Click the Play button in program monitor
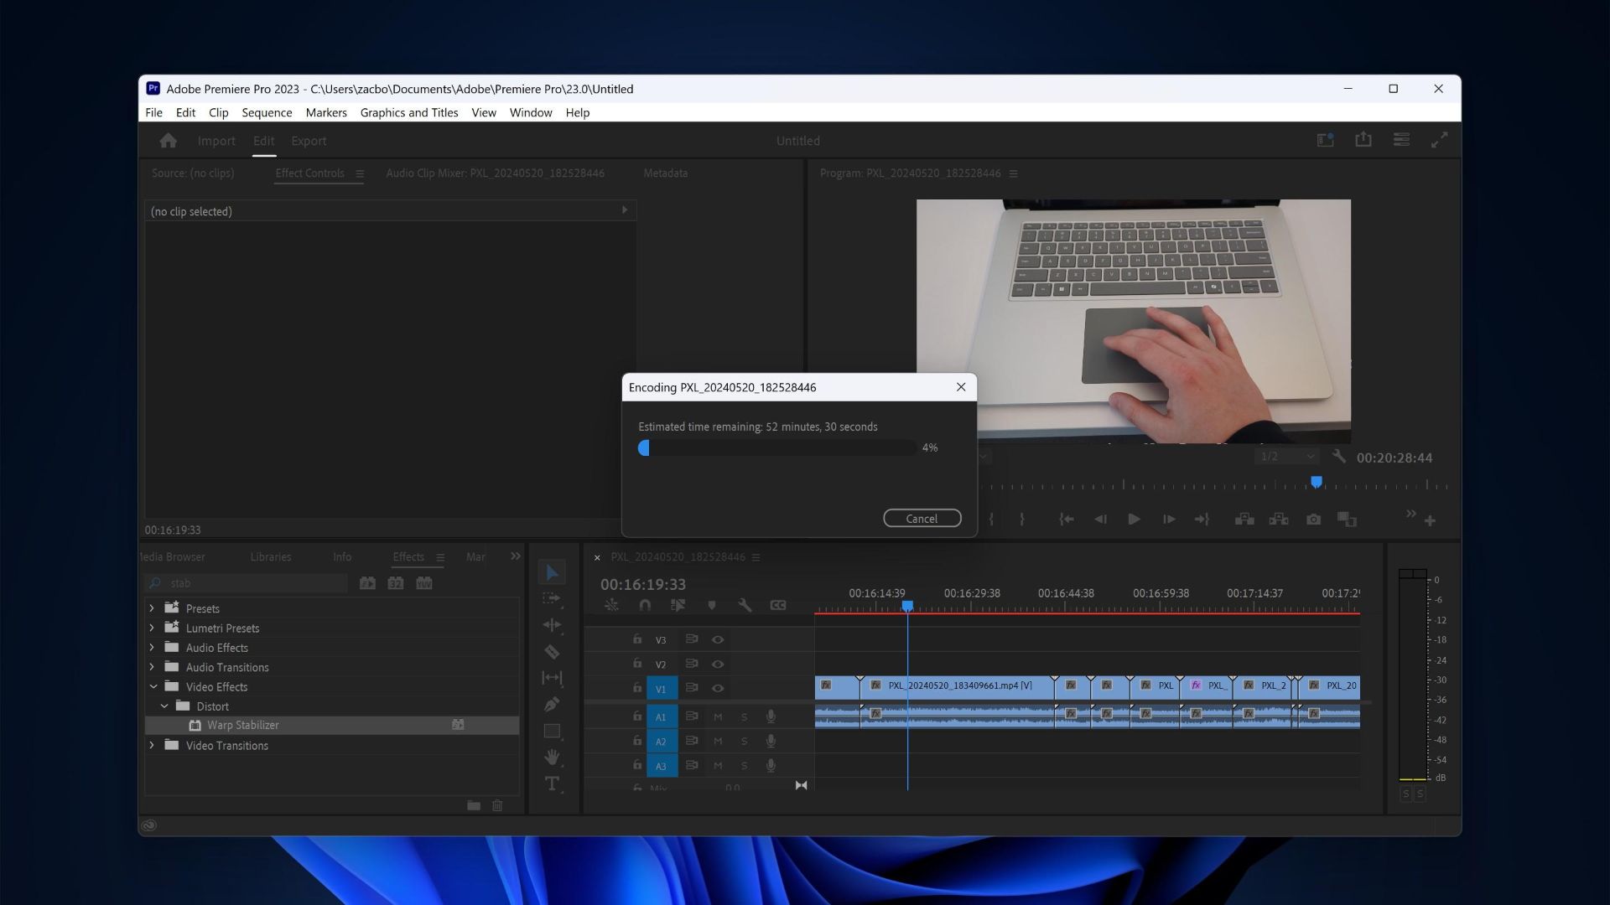The width and height of the screenshot is (1610, 905). click(1132, 520)
